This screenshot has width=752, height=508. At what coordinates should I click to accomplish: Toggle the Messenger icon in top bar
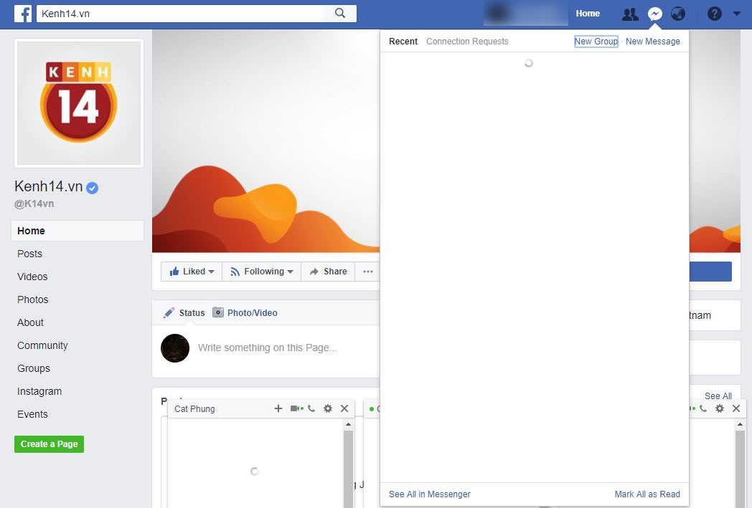(654, 14)
